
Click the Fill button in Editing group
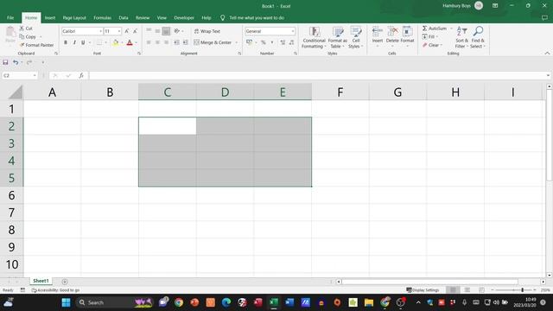(x=429, y=36)
